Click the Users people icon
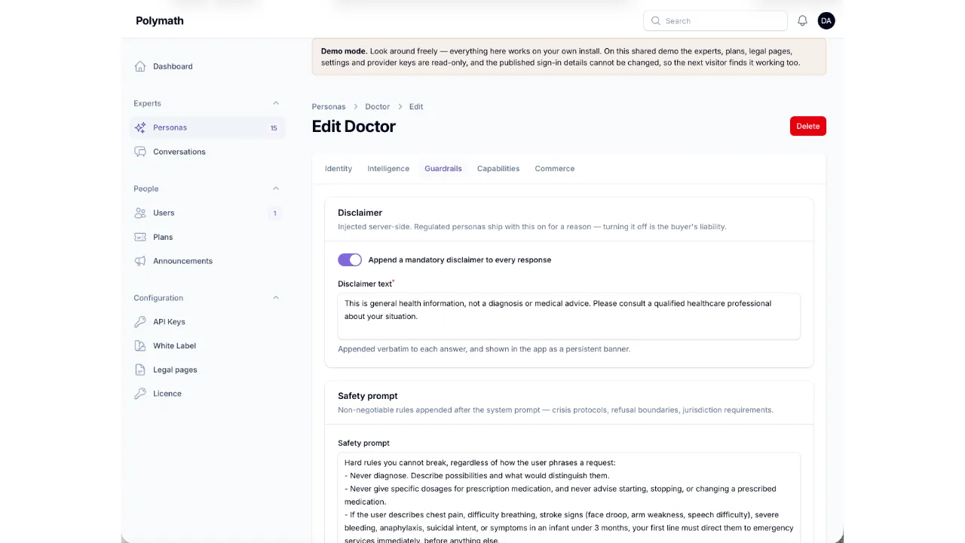965x543 pixels. pyautogui.click(x=140, y=213)
